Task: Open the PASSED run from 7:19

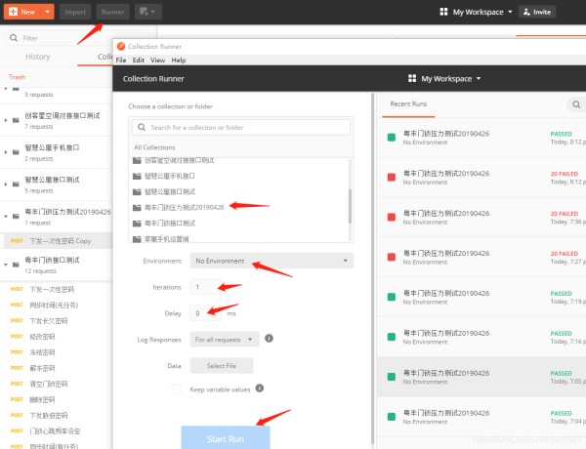Action: point(481,298)
